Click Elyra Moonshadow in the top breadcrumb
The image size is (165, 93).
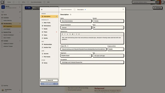pos(36,2)
